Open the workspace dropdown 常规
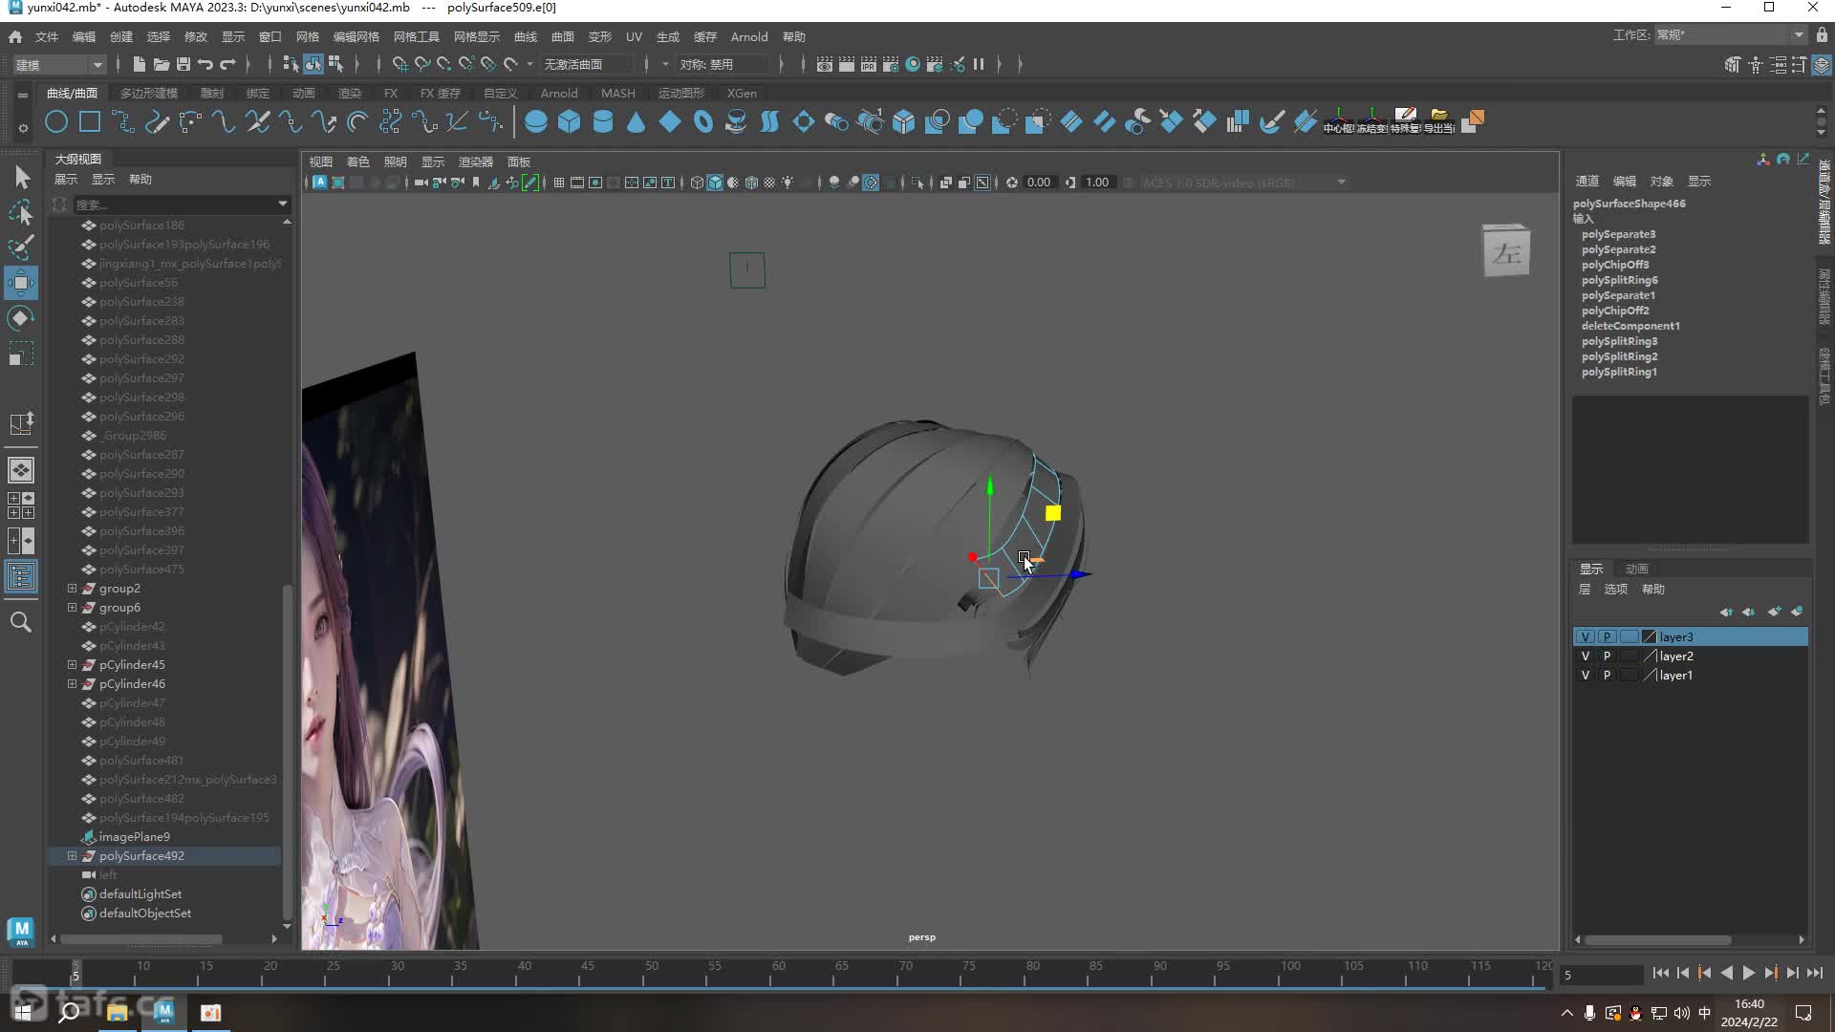The image size is (1835, 1032). (1730, 35)
